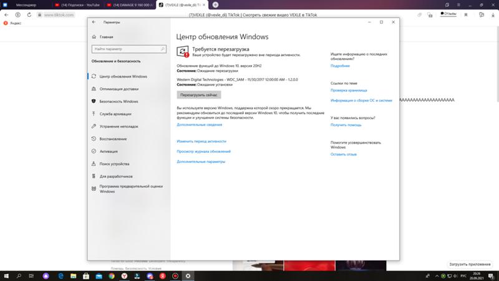Open File Explorer from taskbar

pos(73,276)
